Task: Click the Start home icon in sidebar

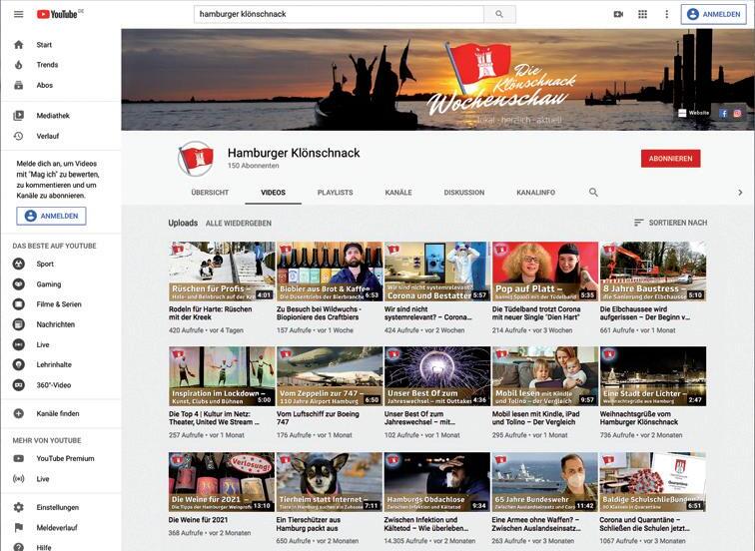Action: point(18,45)
